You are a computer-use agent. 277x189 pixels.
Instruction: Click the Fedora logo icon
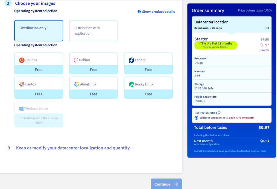(131, 60)
